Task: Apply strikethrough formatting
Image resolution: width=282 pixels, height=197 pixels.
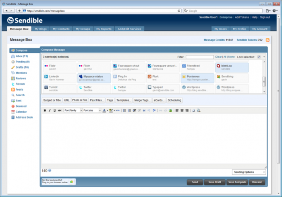Action: pos(60,110)
